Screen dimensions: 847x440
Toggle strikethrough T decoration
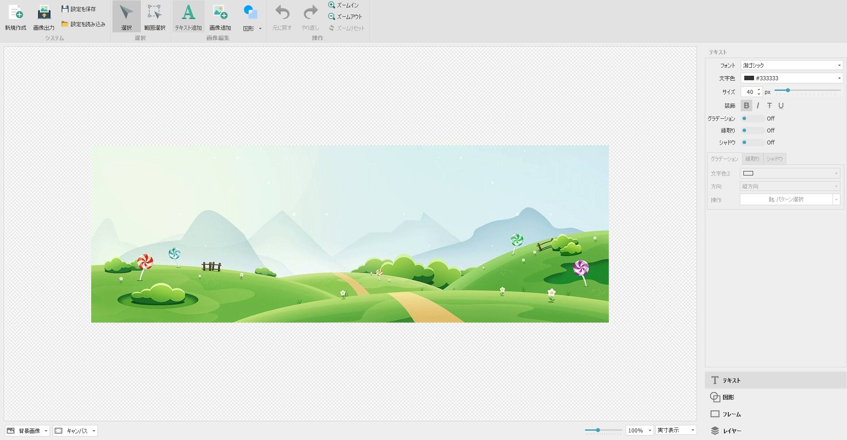770,105
